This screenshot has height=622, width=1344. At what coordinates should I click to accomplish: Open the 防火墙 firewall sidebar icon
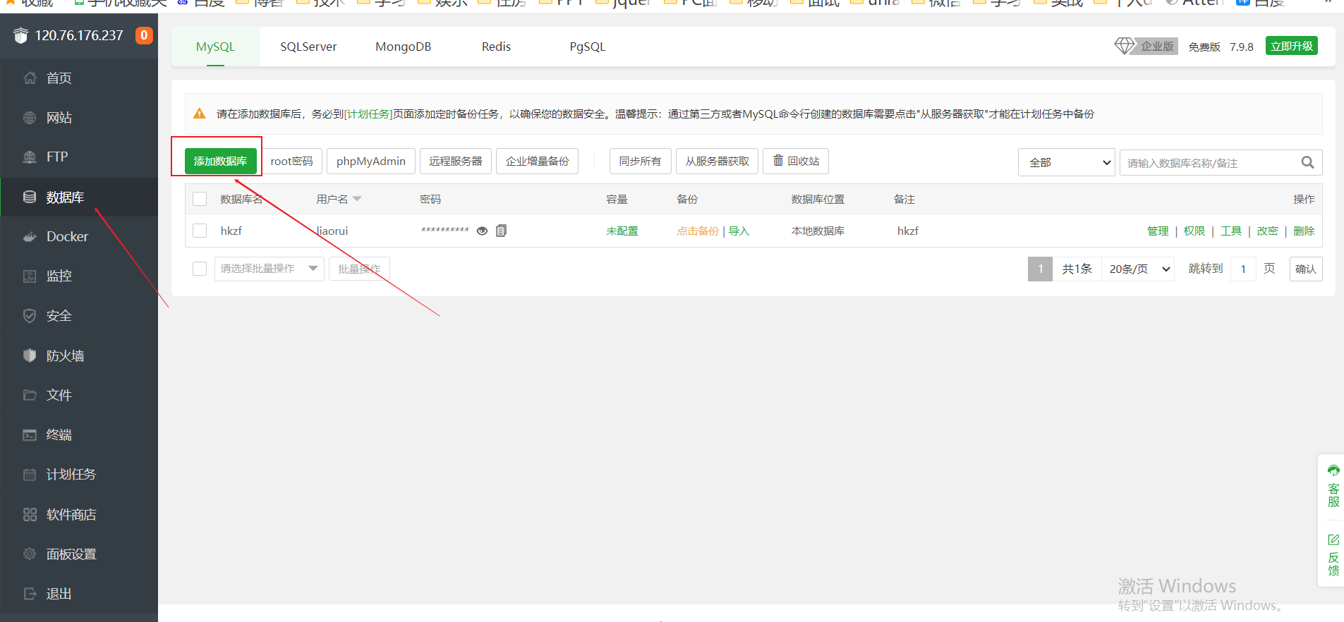30,355
